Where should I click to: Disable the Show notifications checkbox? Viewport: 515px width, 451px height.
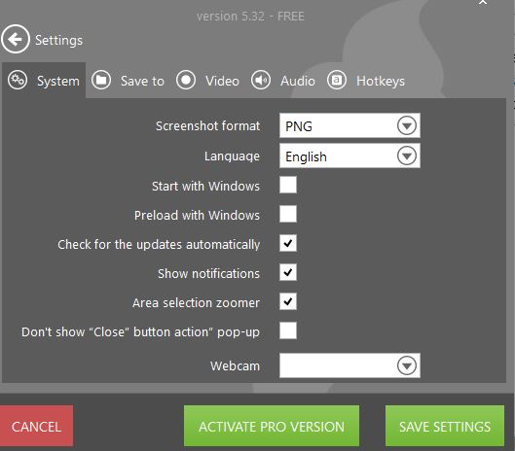point(288,272)
